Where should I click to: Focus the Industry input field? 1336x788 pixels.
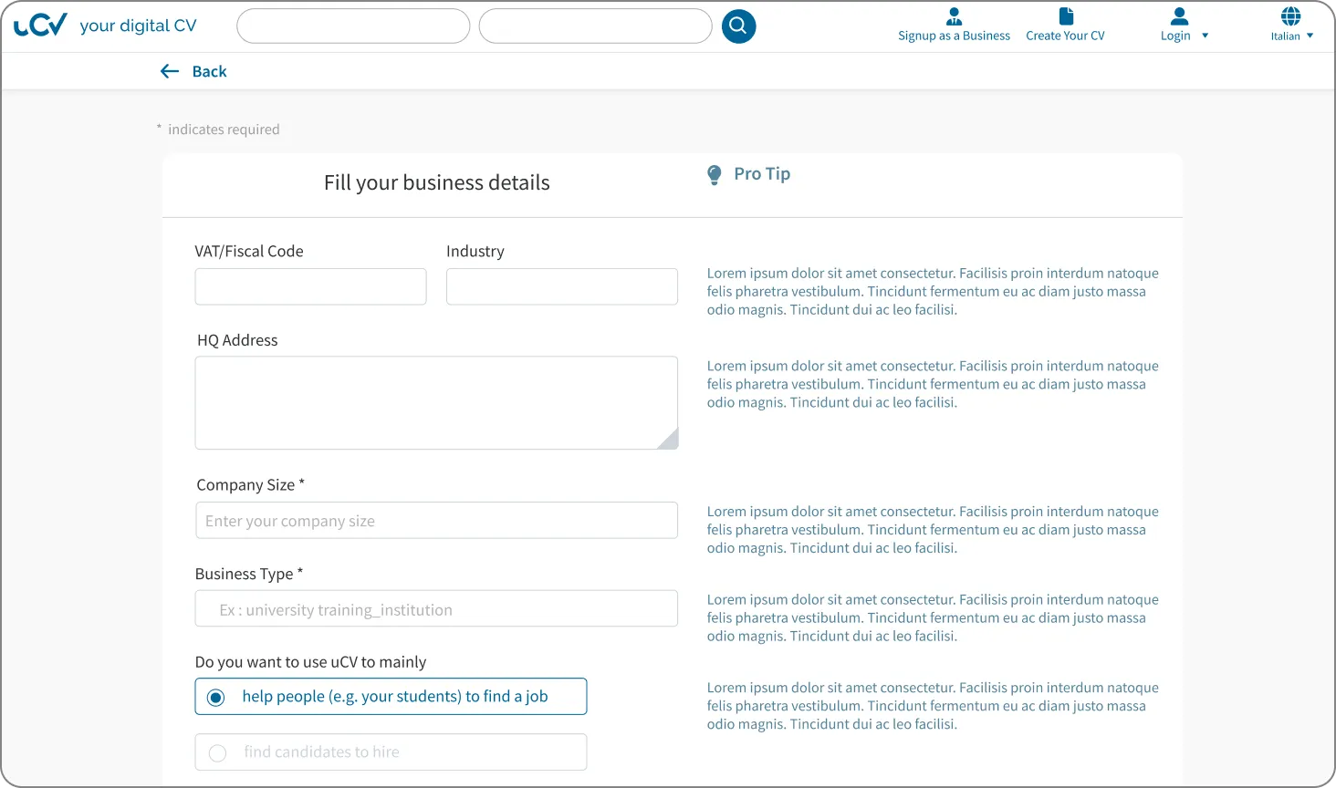click(561, 286)
